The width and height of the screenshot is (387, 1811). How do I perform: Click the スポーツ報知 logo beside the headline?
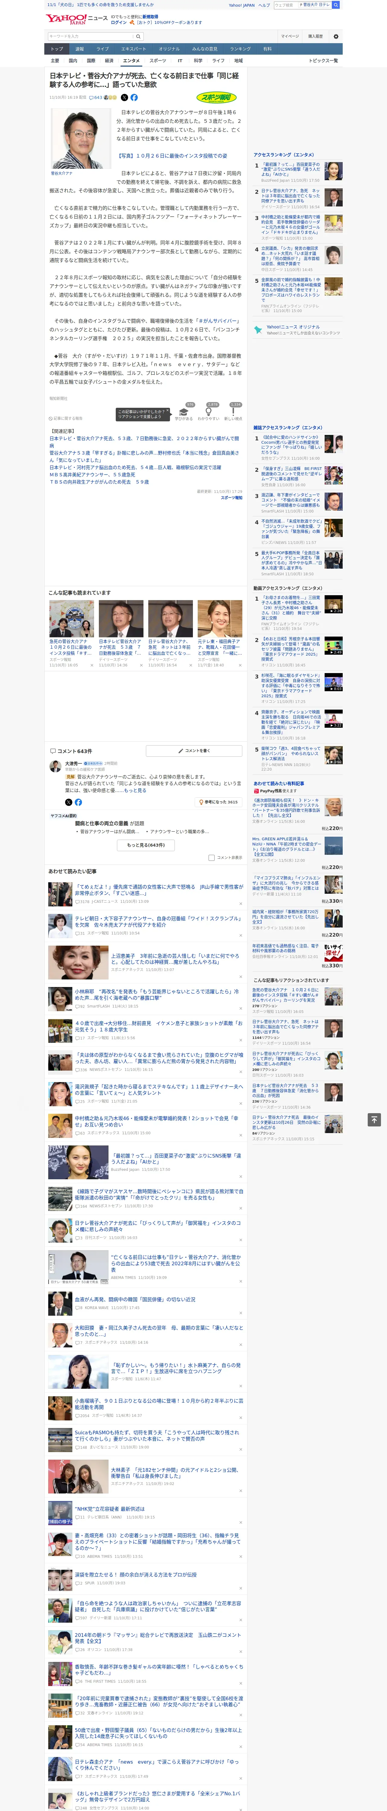(x=217, y=98)
